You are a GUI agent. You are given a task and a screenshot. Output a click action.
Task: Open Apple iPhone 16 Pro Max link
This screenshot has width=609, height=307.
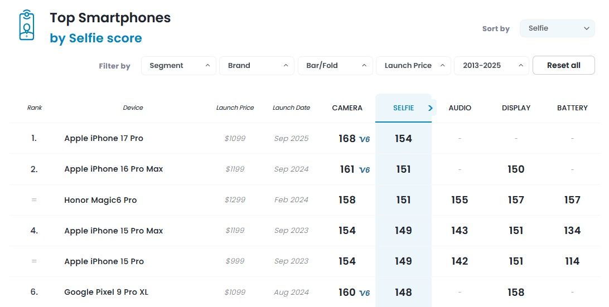tap(113, 169)
